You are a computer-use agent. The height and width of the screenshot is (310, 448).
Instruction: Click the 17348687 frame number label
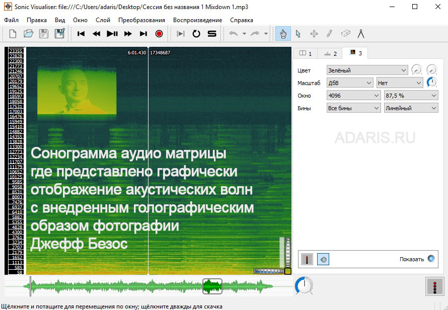click(x=160, y=52)
